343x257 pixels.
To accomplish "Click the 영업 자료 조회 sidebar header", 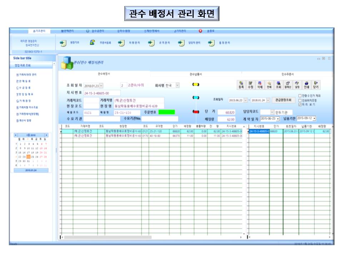I will tap(31, 65).
